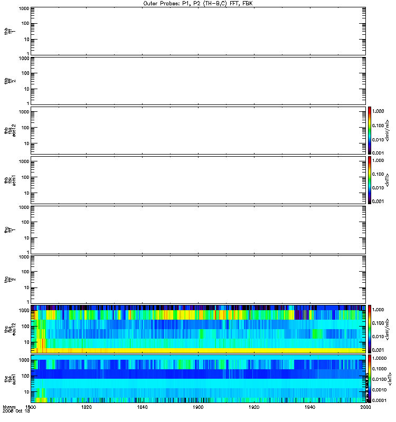Image resolution: width=396 pixels, height=422 pixels.
Task: Click the thb fff 1 empty panel
Action: coord(199,31)
